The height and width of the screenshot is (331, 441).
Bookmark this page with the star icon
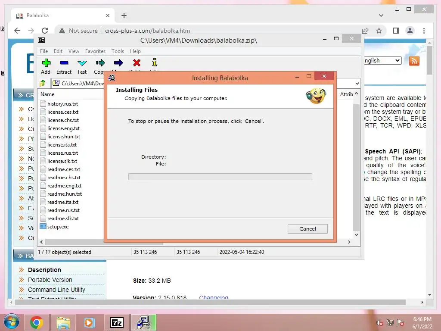coord(379,31)
